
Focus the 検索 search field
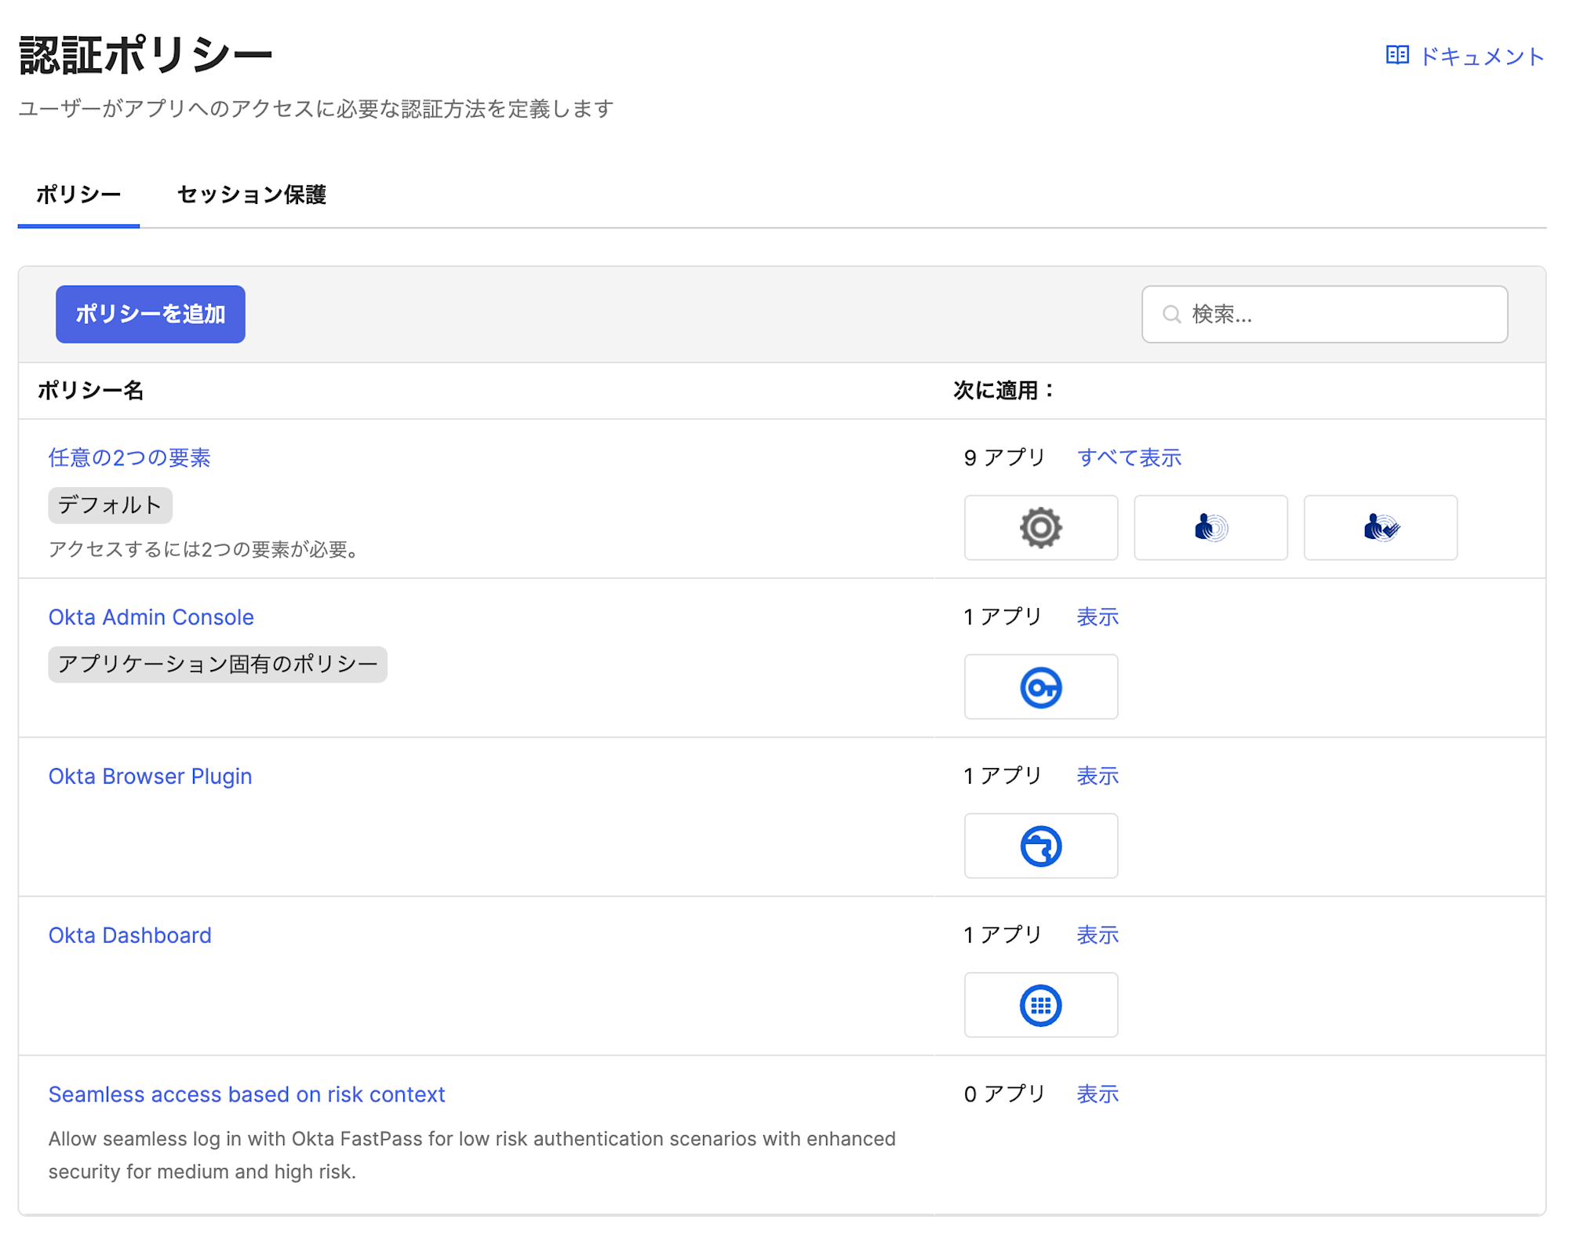click(x=1324, y=315)
